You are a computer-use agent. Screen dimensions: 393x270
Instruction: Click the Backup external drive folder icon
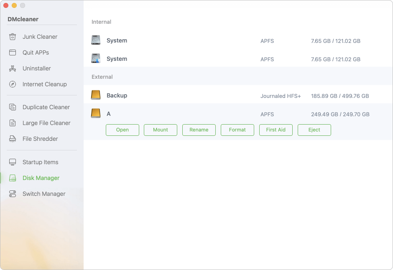point(96,95)
